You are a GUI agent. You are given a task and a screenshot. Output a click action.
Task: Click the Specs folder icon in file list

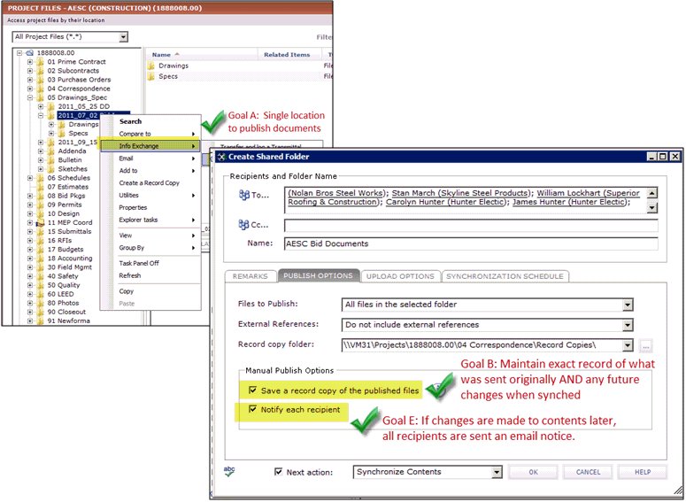point(151,77)
